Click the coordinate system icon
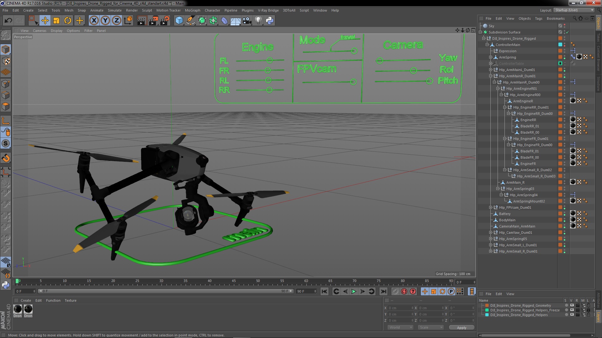The height and width of the screenshot is (338, 602). click(128, 21)
